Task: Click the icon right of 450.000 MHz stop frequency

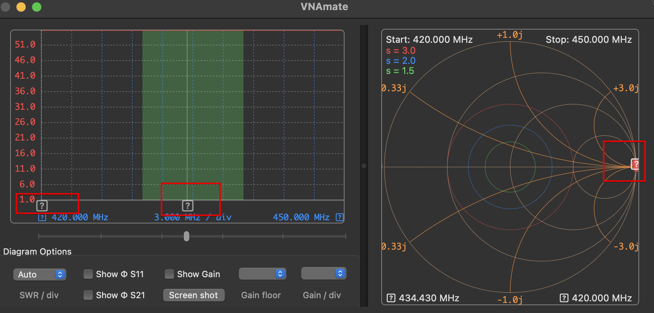Action: point(340,217)
